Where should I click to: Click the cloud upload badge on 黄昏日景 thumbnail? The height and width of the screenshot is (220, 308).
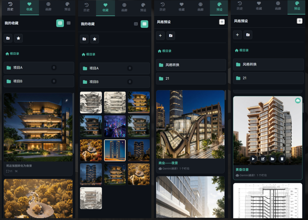[x=298, y=101]
